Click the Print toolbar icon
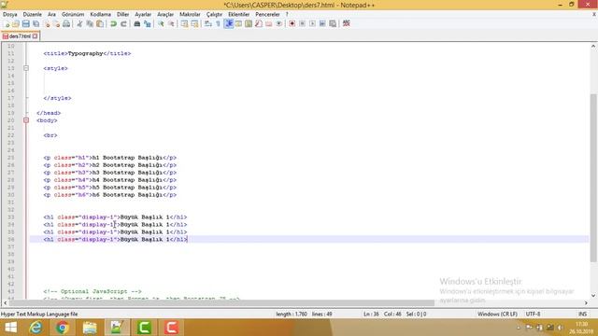598x336 pixels. pyautogui.click(x=66, y=24)
